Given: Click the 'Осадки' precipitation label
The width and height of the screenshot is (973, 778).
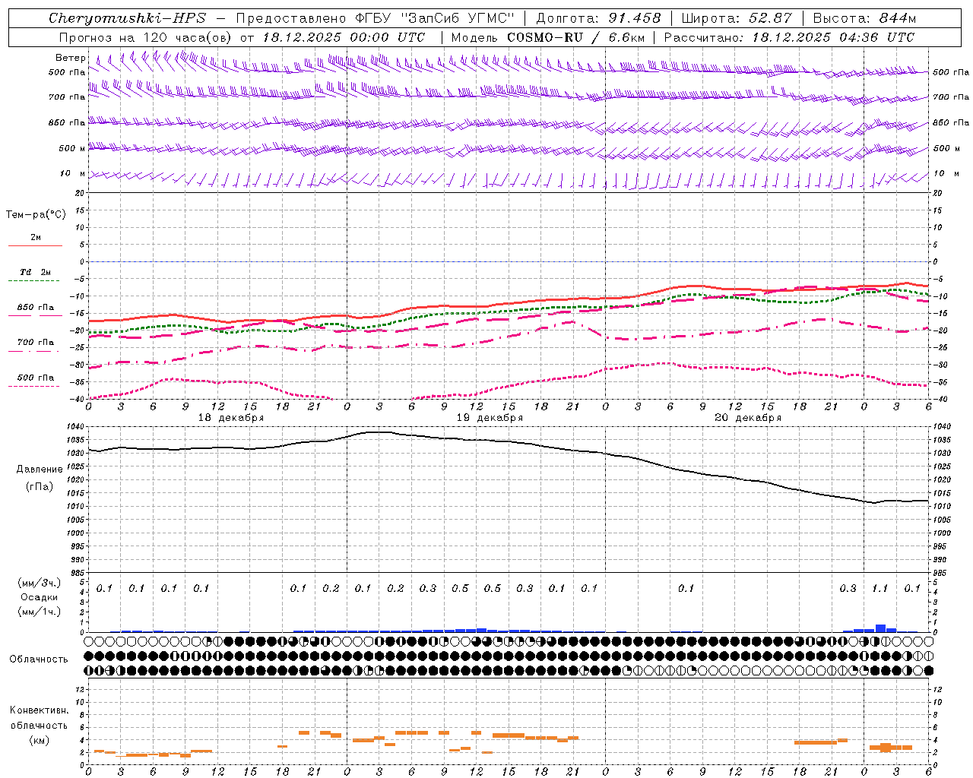Looking at the screenshot, I should click(40, 597).
